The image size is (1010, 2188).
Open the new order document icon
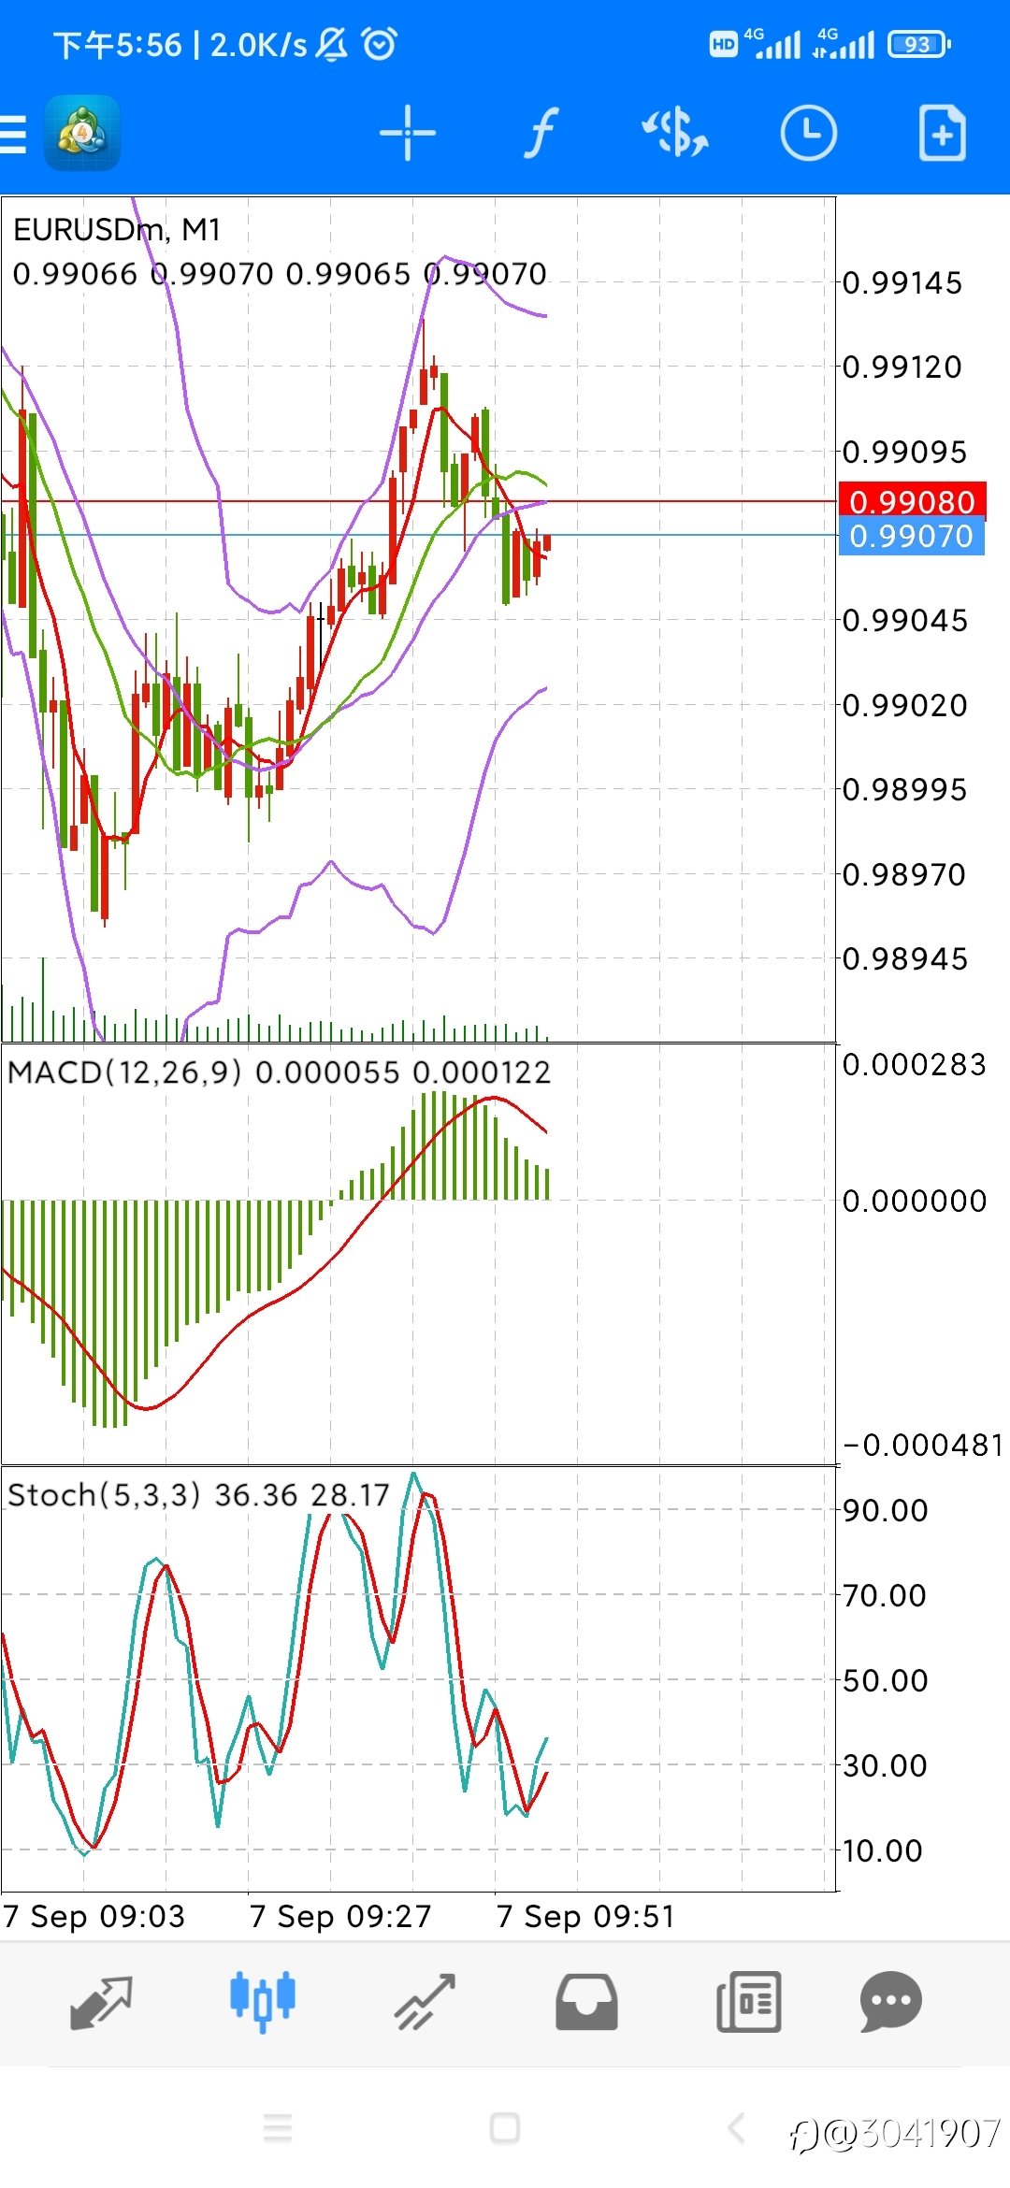[x=942, y=134]
